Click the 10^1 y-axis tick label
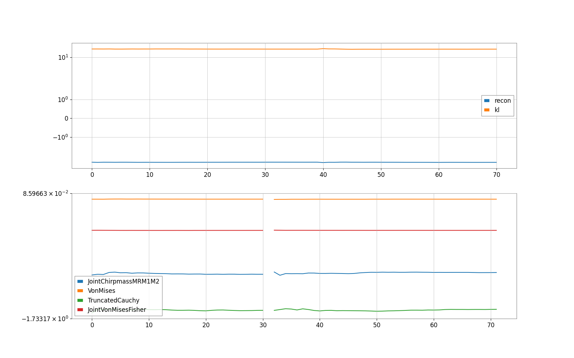 coord(63,57)
